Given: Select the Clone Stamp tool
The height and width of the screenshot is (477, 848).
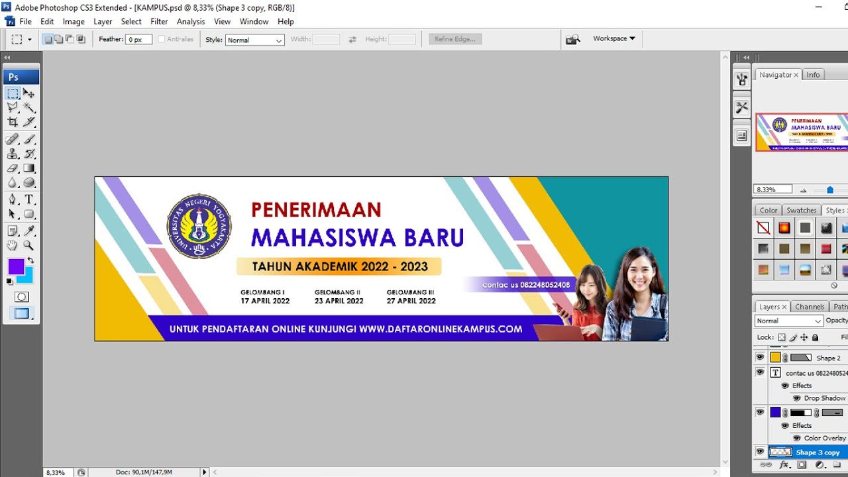Looking at the screenshot, I should [13, 154].
